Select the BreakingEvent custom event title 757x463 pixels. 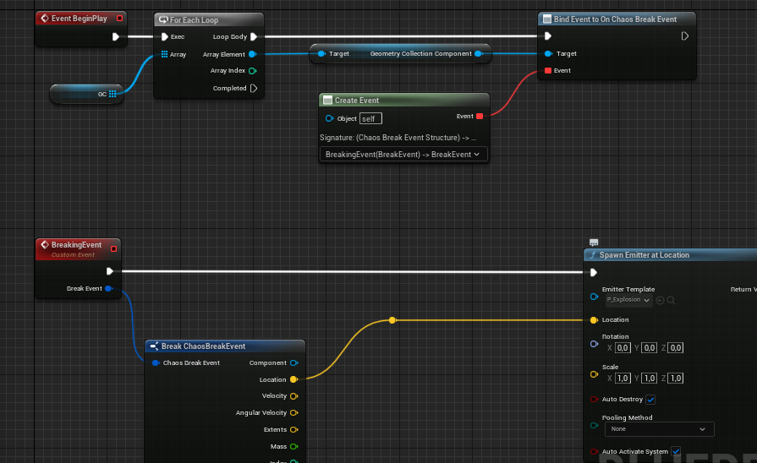pyautogui.click(x=76, y=245)
